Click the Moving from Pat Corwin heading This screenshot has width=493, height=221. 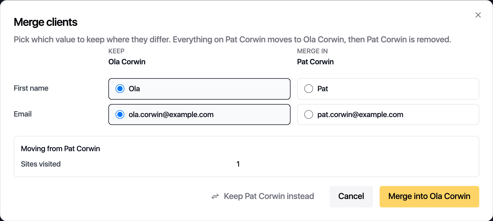coord(61,149)
